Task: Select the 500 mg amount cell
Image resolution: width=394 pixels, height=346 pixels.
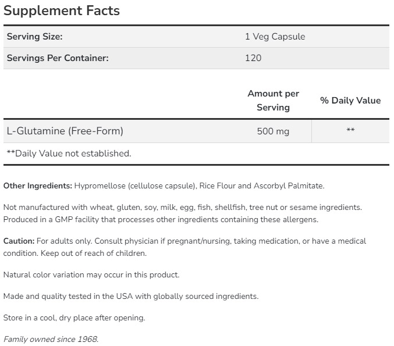Action: pos(273,131)
